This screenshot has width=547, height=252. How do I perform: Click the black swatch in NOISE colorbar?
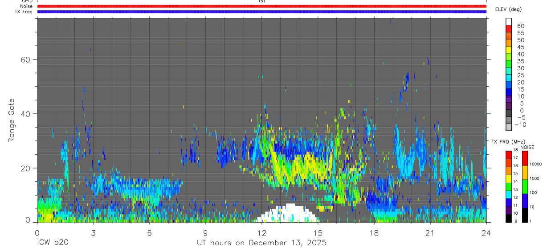[x=525, y=215]
